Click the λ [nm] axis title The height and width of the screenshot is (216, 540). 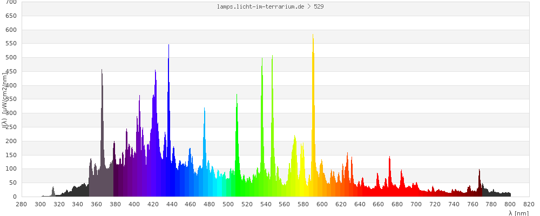tap(518, 213)
